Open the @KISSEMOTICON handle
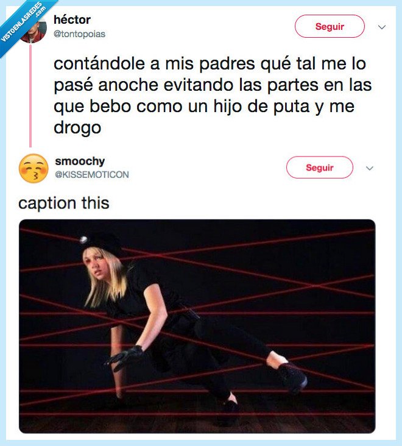 (92, 174)
